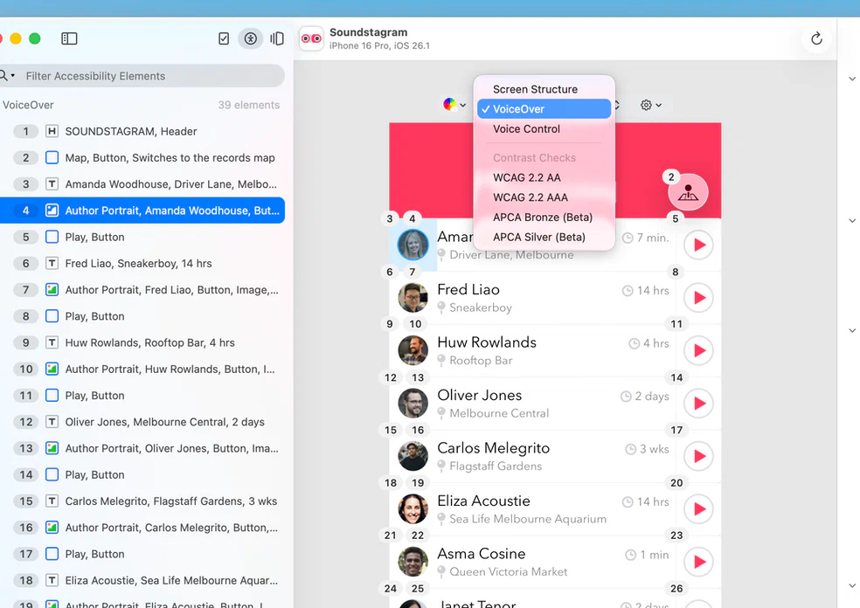Select Author Portrait, Carlos Melegrito row
860x608 pixels.
(142, 528)
